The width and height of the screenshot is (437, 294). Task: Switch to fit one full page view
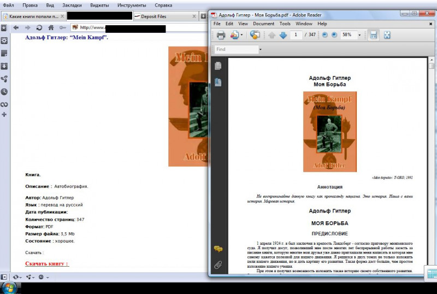(x=387, y=35)
